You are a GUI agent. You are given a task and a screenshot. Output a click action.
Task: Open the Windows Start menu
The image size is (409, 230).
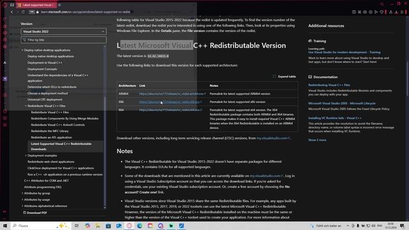5,226
